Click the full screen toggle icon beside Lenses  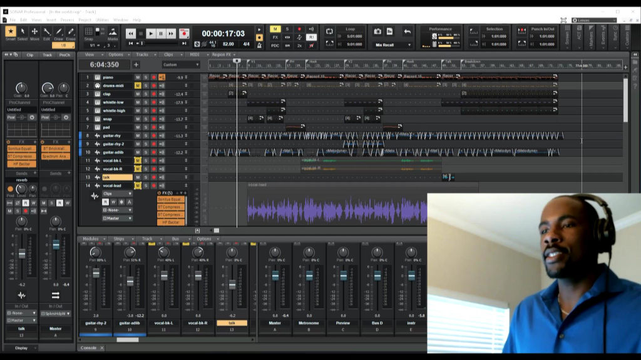[x=564, y=20]
